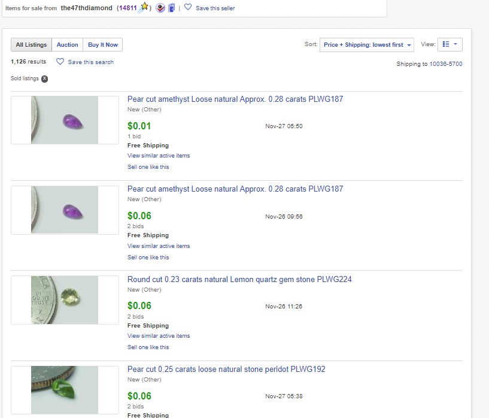
Task: Switch to the Auction tab
Action: click(68, 44)
